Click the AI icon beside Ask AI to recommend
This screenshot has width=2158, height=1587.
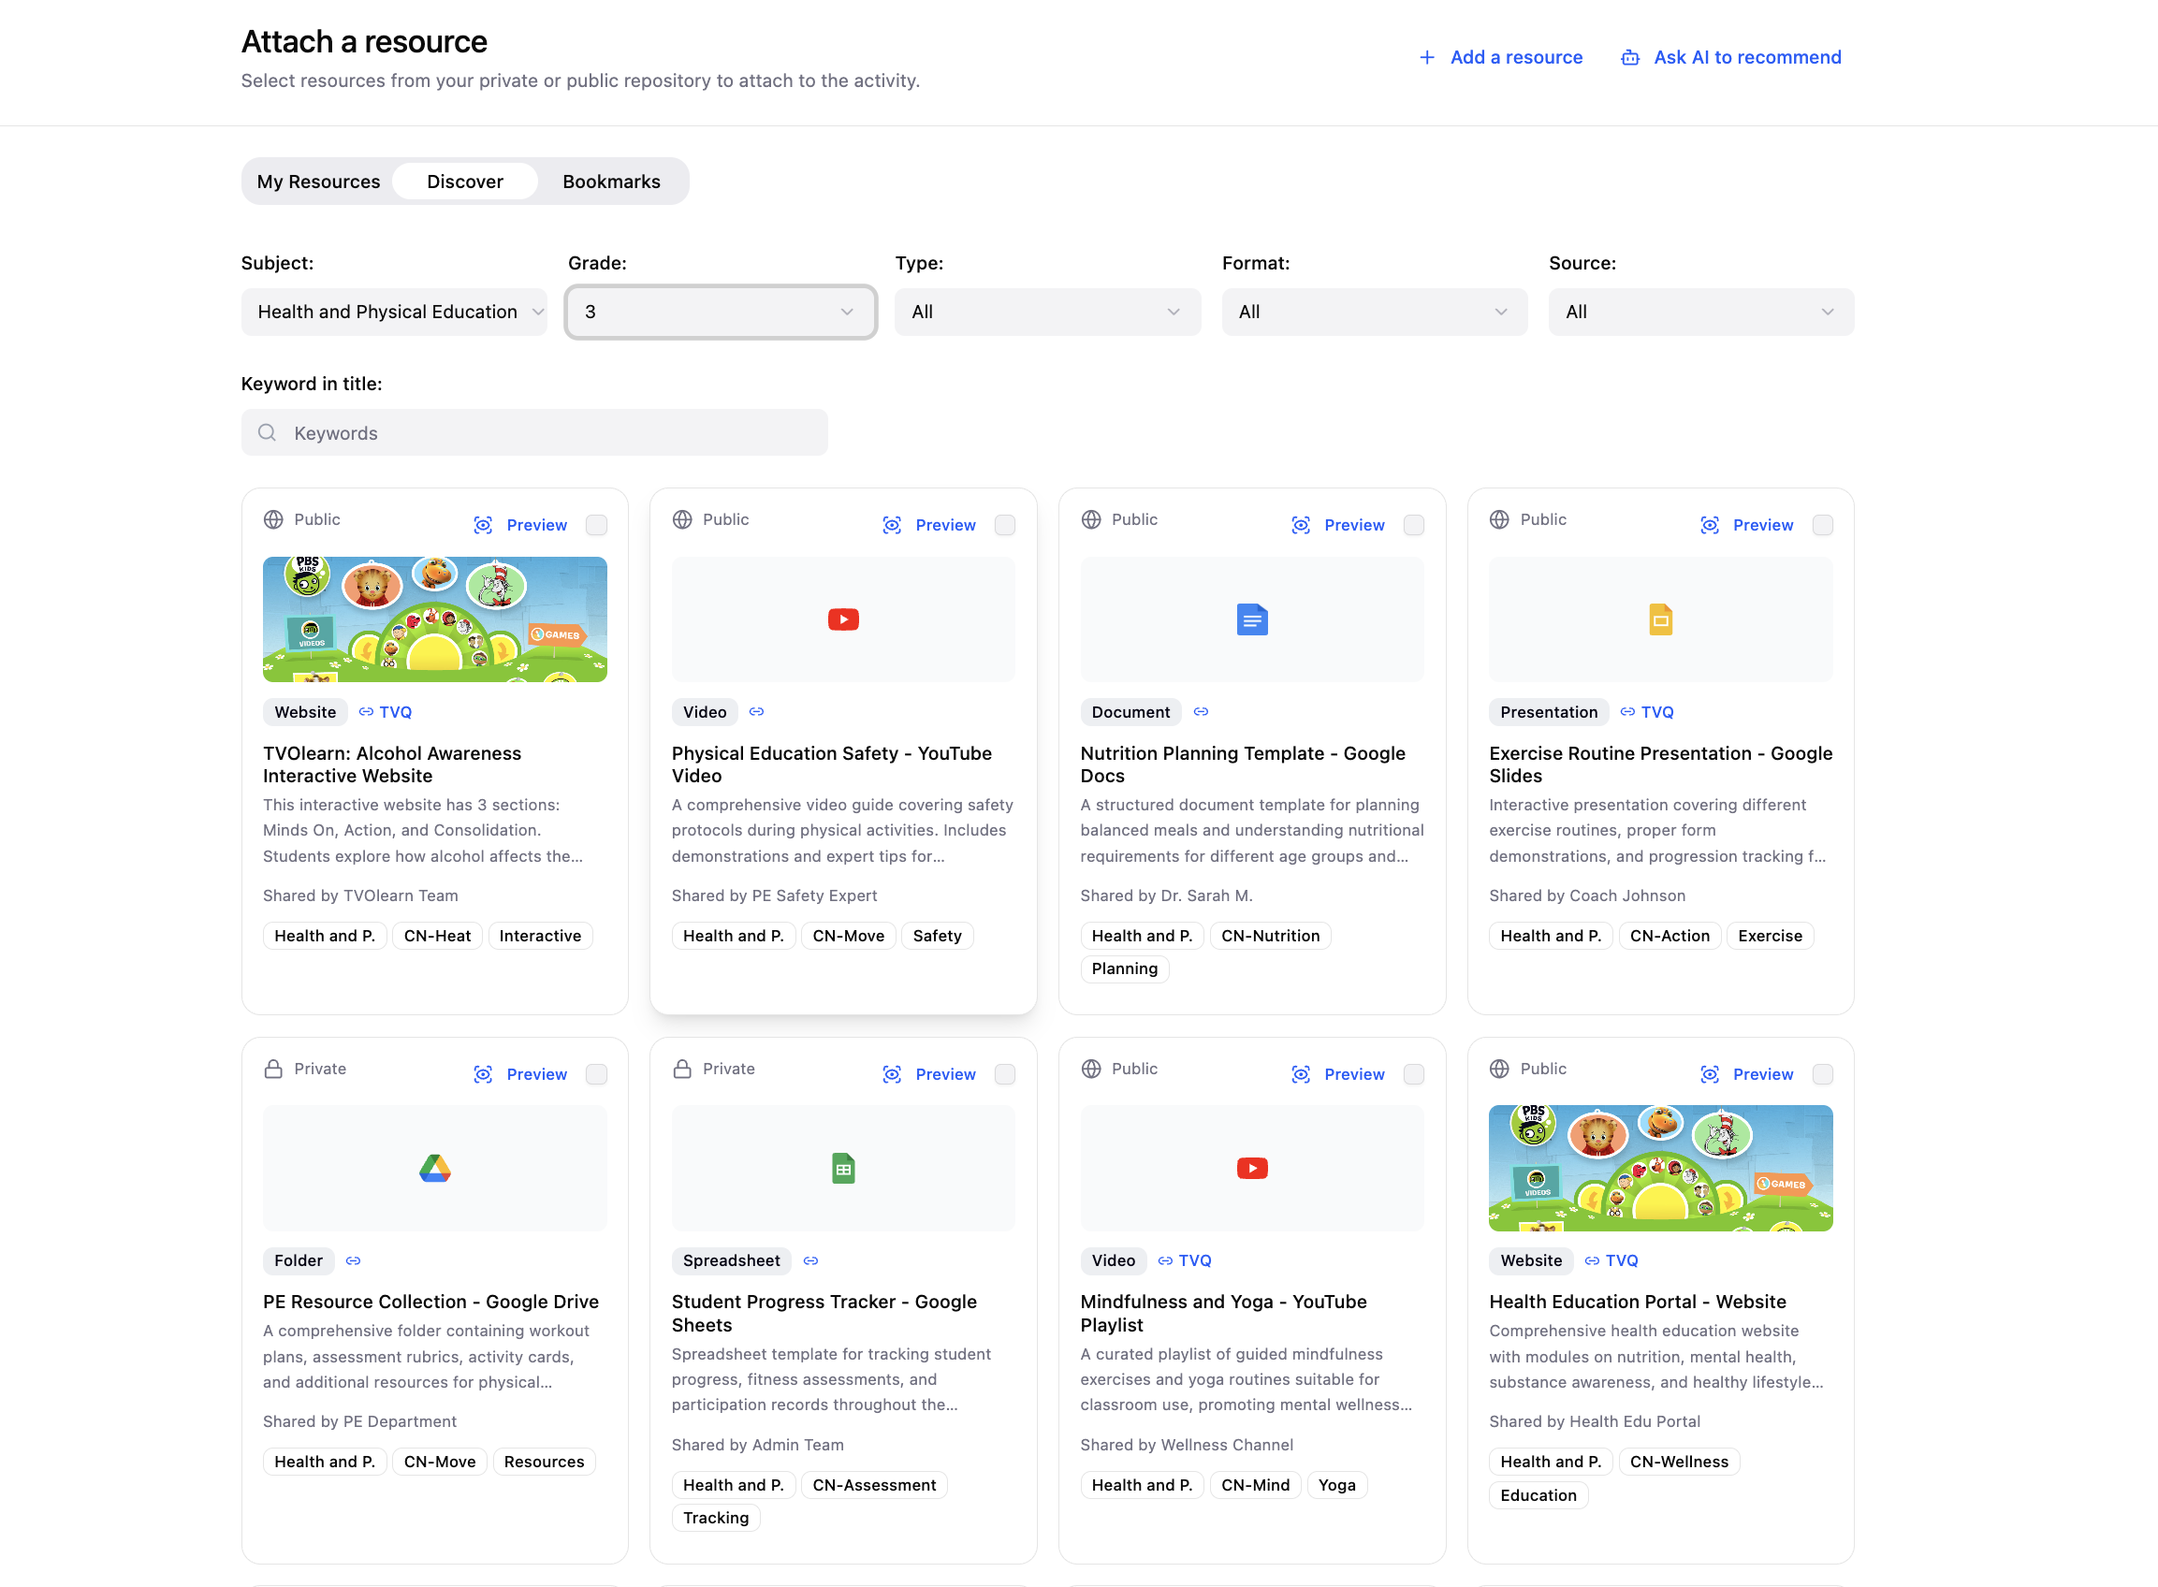1629,57
